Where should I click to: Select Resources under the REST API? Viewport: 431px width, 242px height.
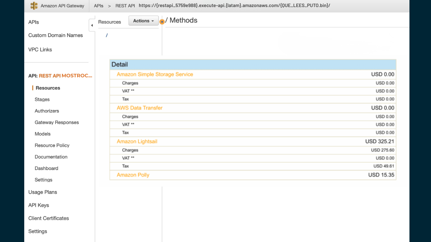pyautogui.click(x=48, y=88)
